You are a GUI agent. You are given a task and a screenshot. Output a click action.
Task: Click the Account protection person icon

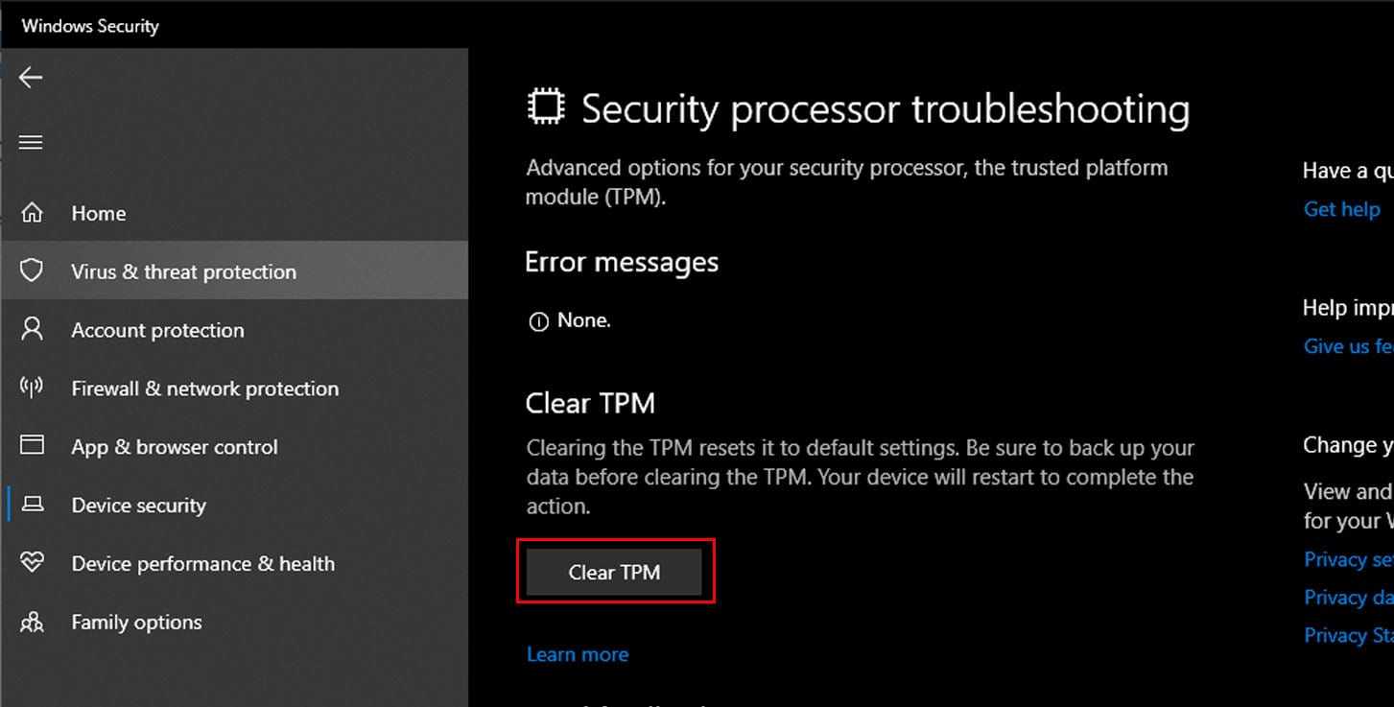pos(32,329)
